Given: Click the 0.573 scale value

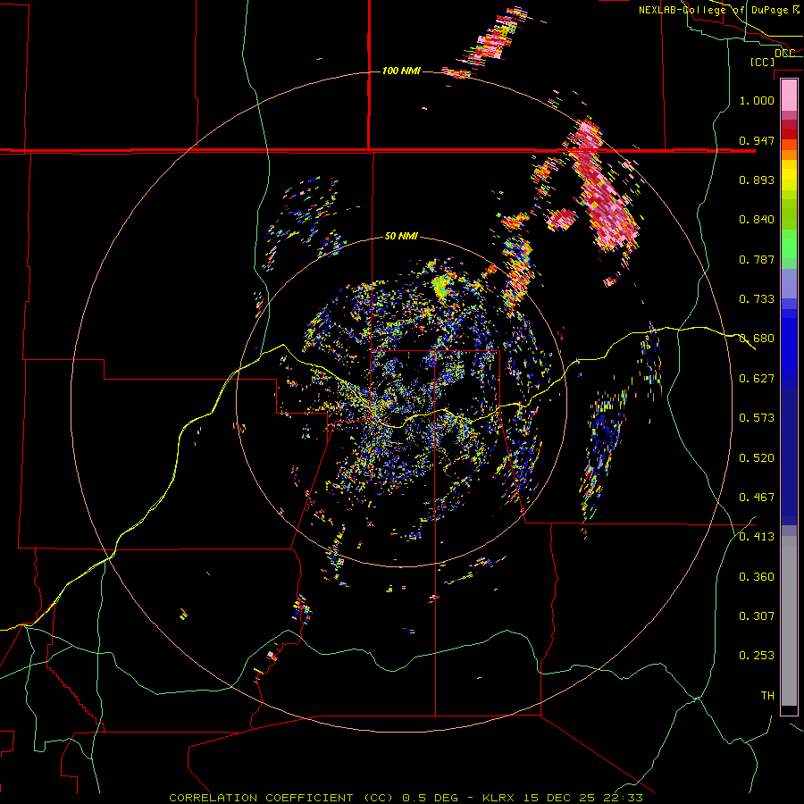Looking at the screenshot, I should pyautogui.click(x=757, y=418).
